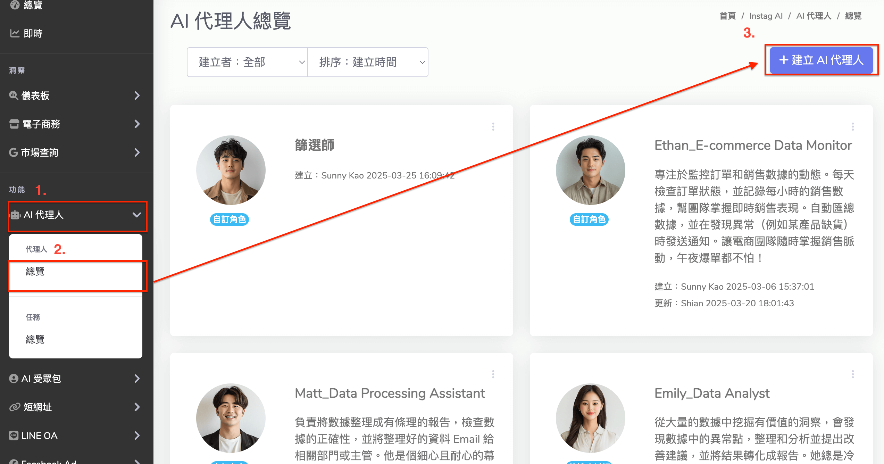Click the 電子商務 storefront icon
This screenshot has height=464, width=884.
[x=14, y=124]
